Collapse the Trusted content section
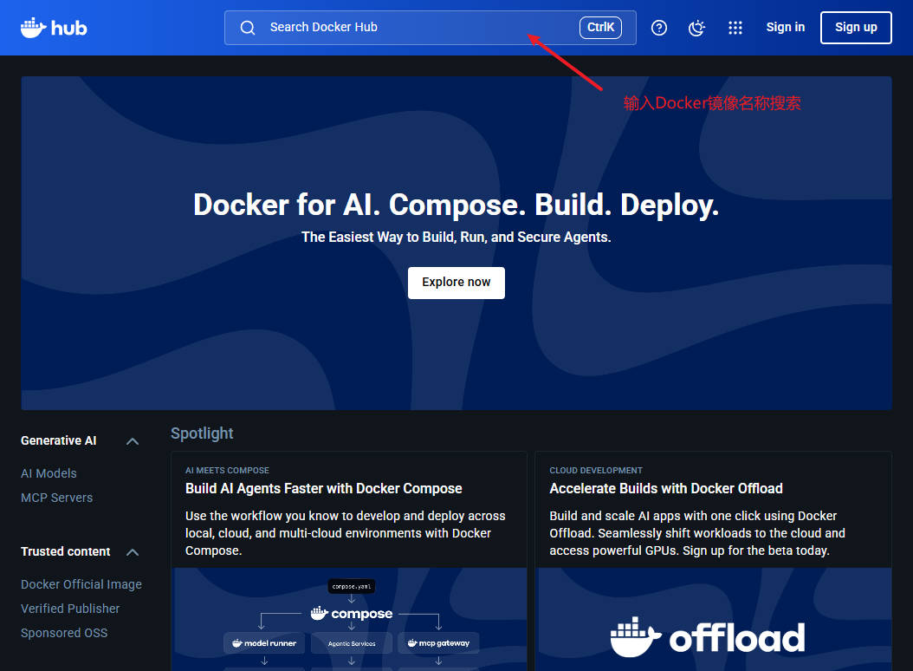 point(132,551)
